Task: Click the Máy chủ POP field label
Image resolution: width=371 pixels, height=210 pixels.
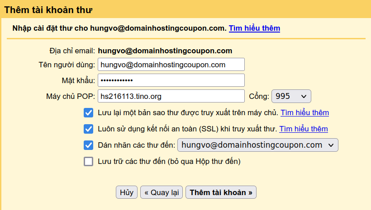Action: click(x=71, y=96)
